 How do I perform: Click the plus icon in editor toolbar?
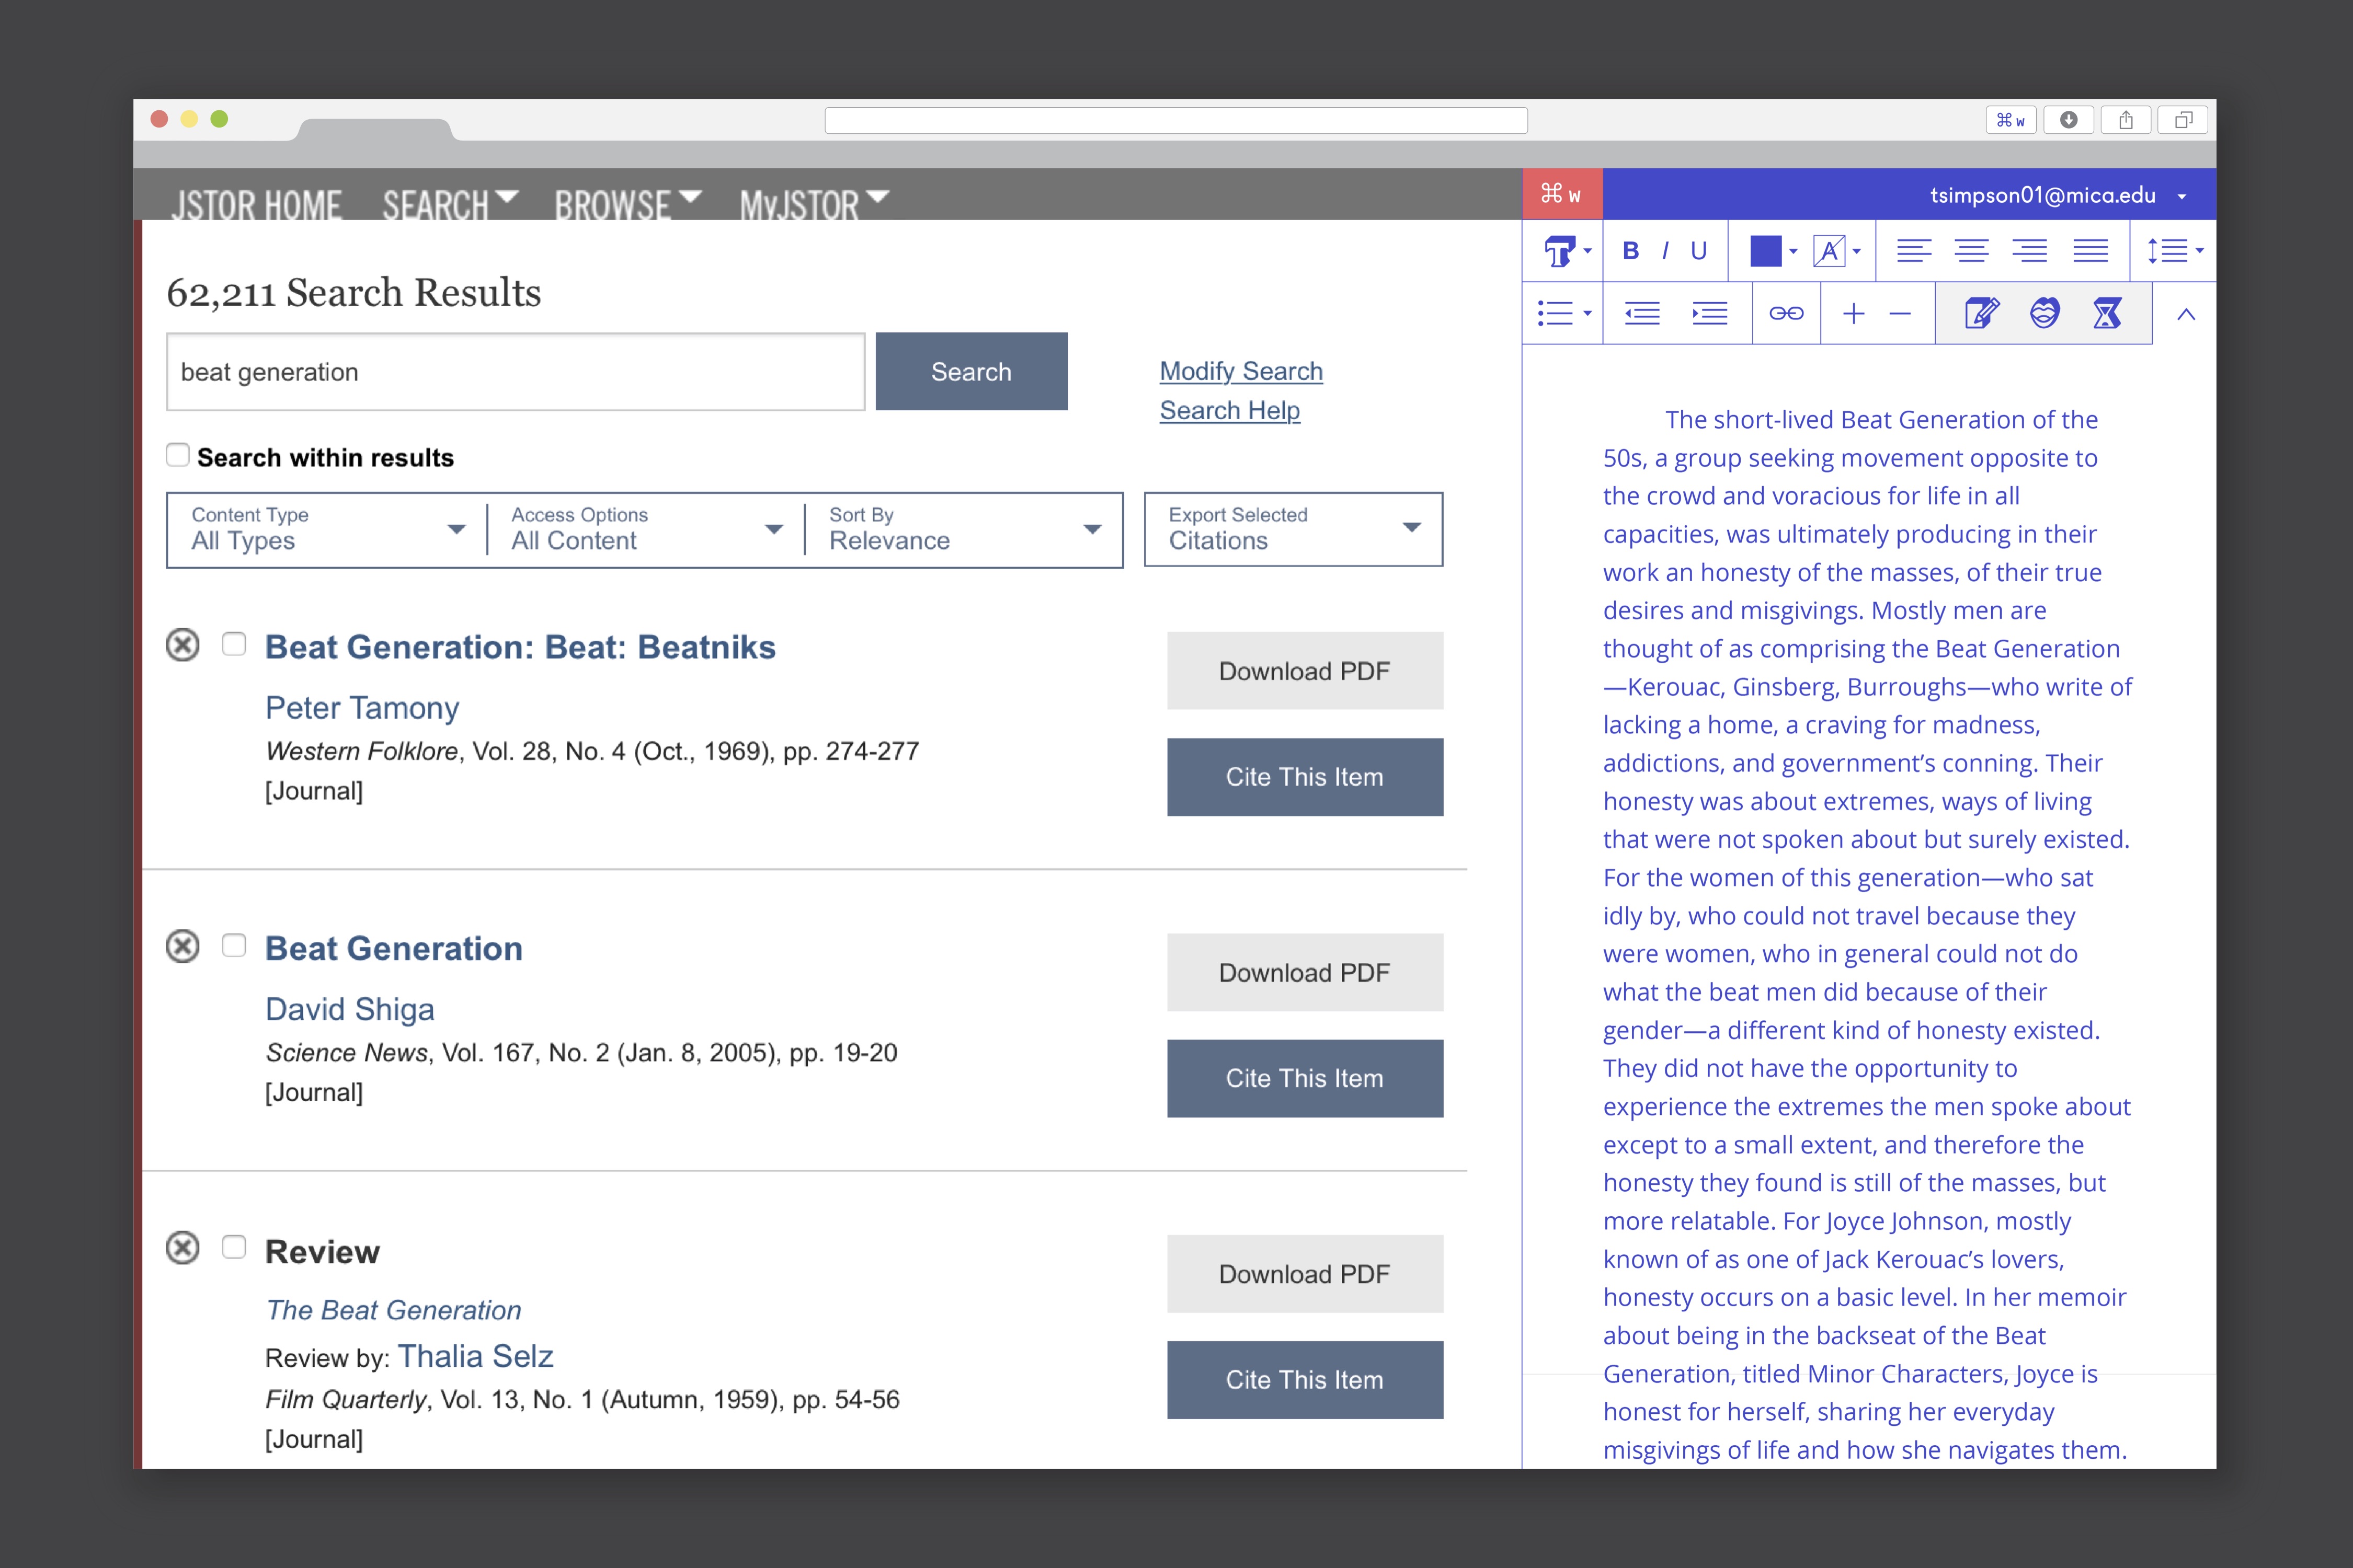click(1853, 314)
